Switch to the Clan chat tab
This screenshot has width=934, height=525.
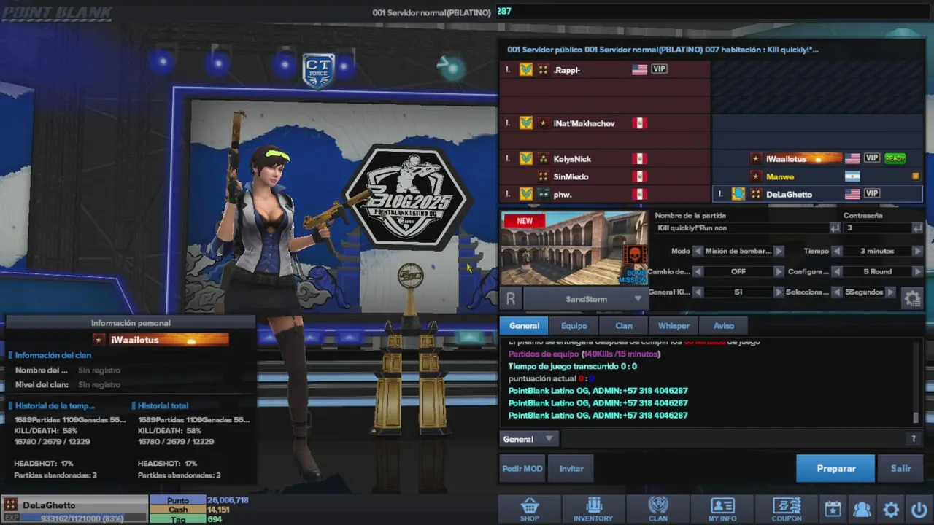pyautogui.click(x=624, y=326)
